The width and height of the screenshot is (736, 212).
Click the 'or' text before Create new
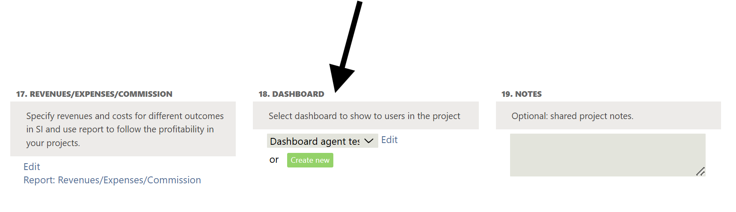274,160
